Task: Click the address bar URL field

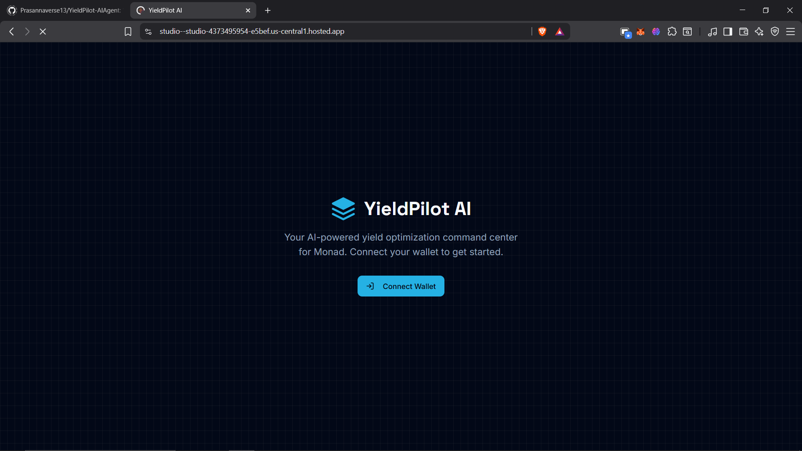Action: pyautogui.click(x=252, y=31)
